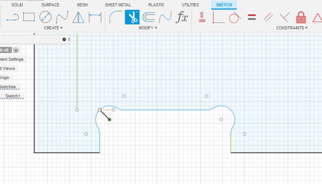Switch to the SOLID tab
Viewport: 322px width, 184px height.
17,5
